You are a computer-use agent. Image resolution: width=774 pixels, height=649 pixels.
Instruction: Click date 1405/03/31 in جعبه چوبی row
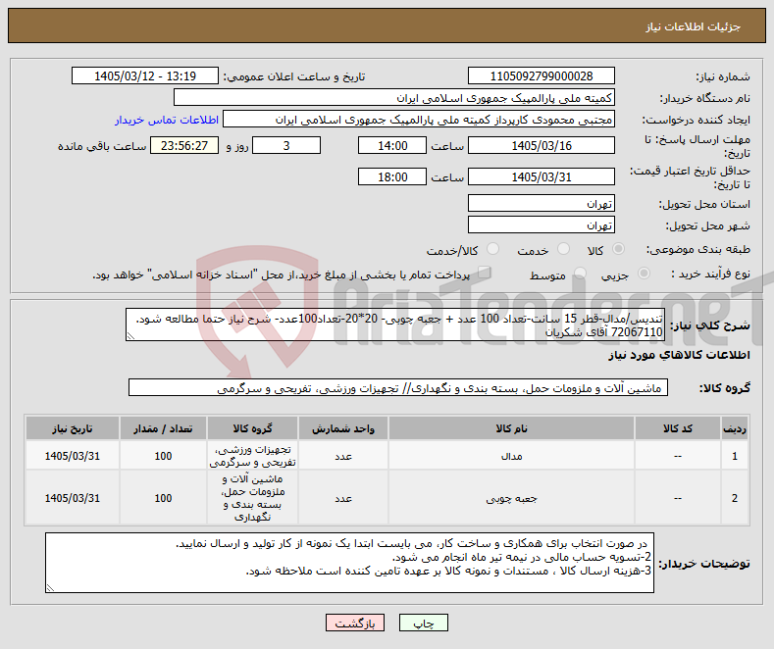72,498
